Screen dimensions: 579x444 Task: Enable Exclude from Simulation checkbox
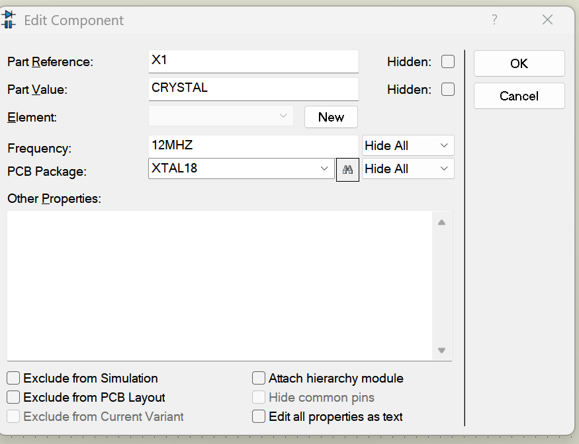pos(13,379)
